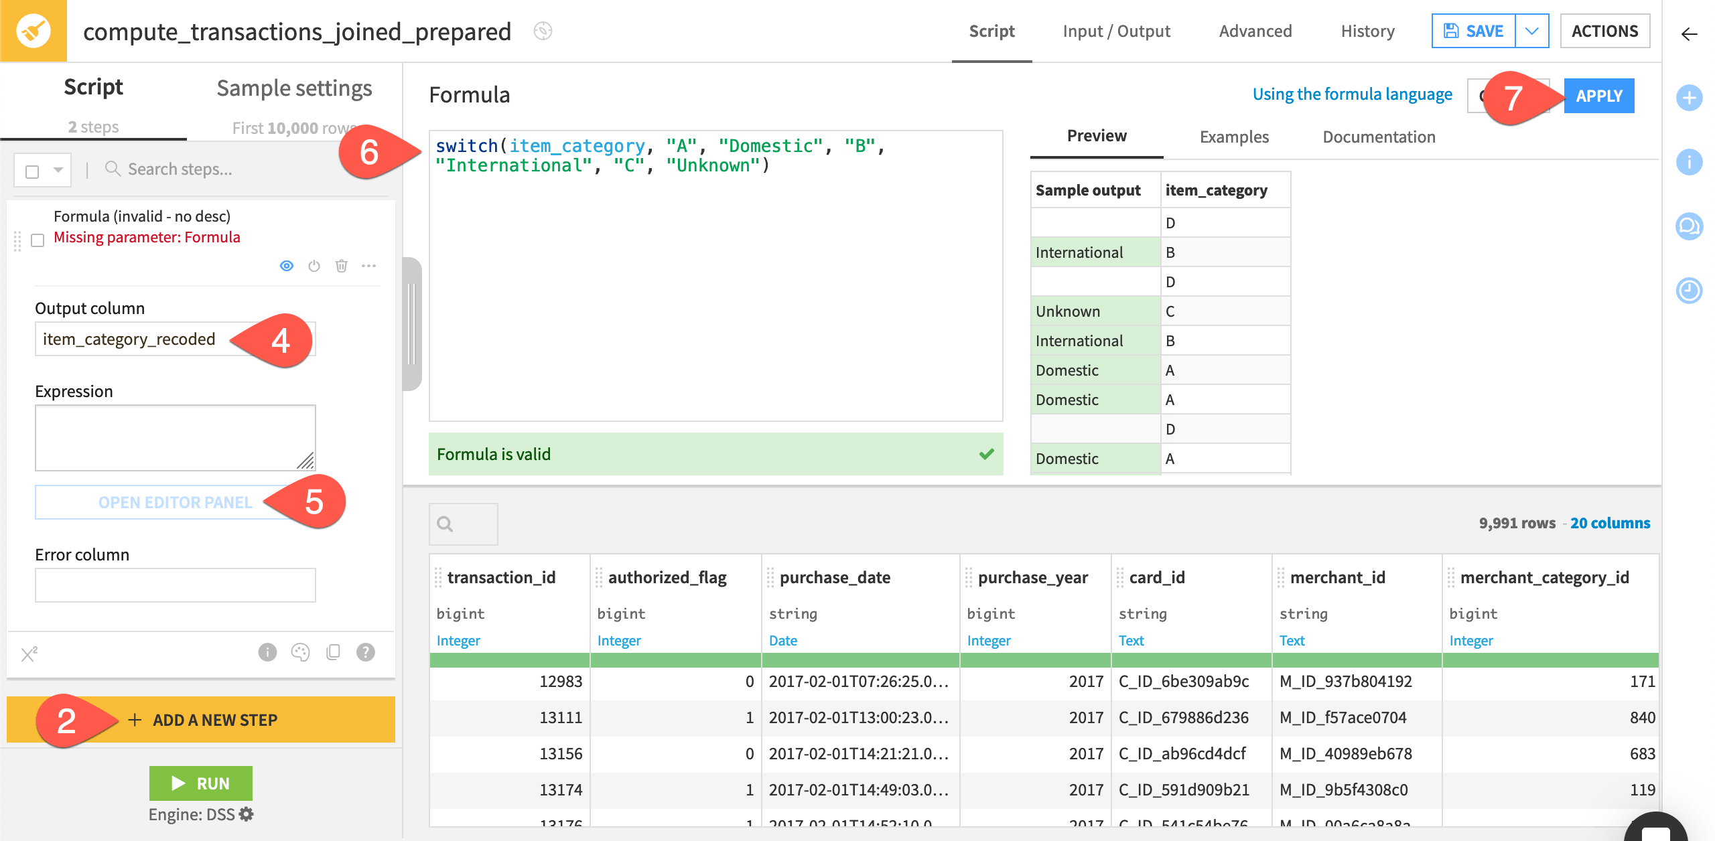1715x841 pixels.
Task: Click the plus icon in right sidebar
Action: click(1689, 98)
